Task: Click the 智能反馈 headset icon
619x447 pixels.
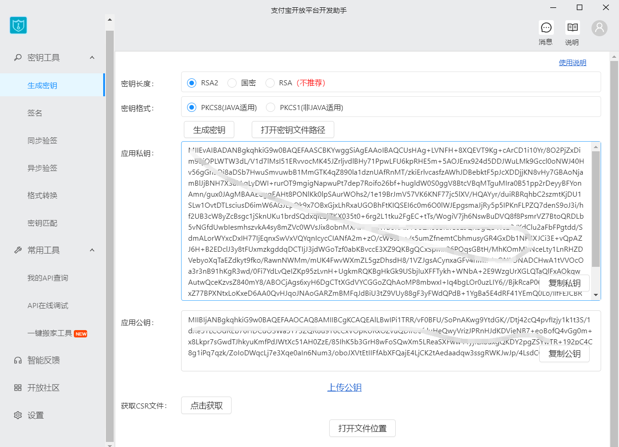Action: (18, 360)
